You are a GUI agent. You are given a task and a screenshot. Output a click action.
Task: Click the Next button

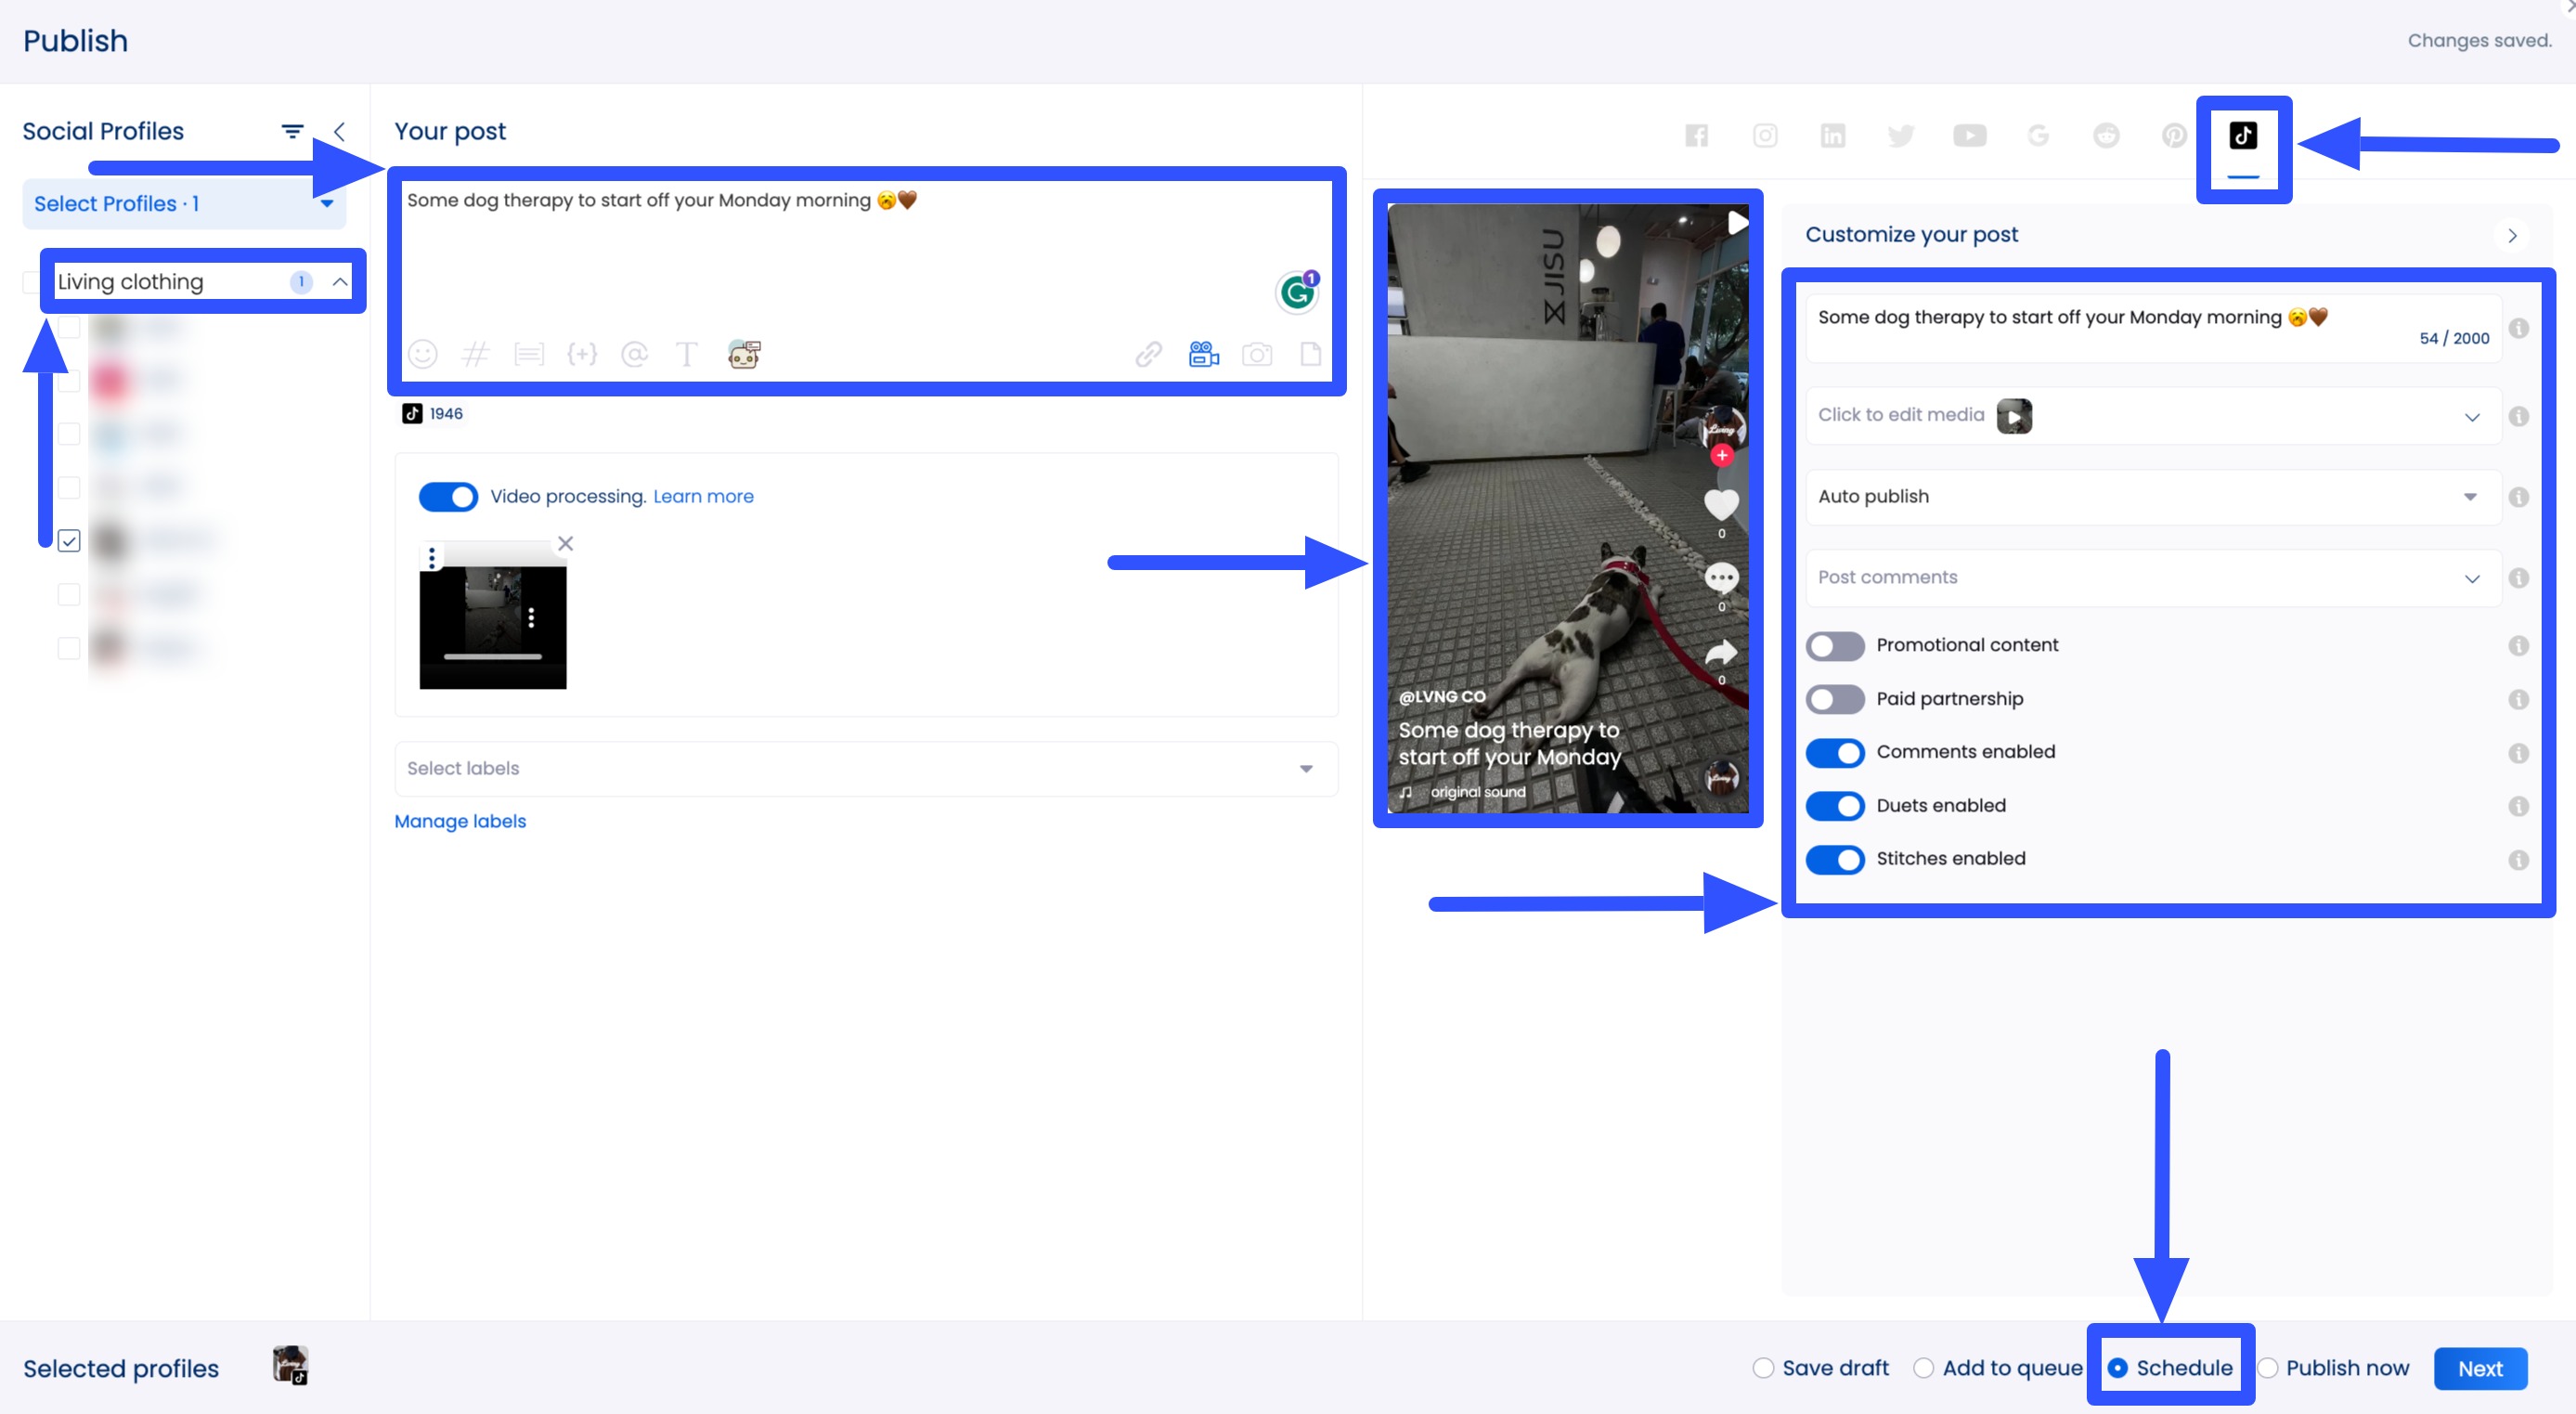click(2480, 1368)
